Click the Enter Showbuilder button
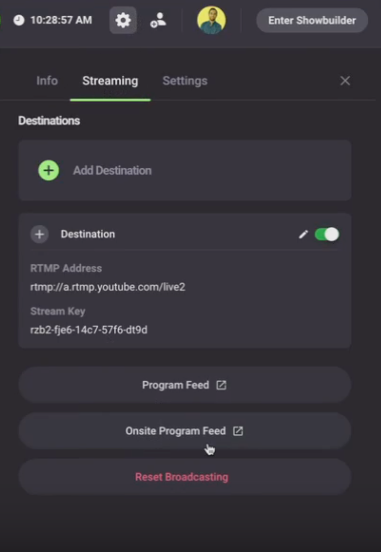This screenshot has width=381, height=552. pos(312,20)
